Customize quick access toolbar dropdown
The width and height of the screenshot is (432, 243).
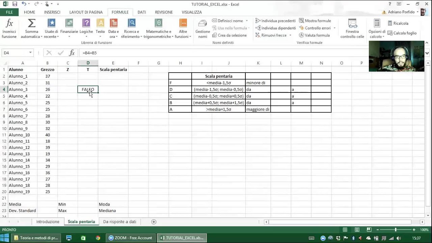pyautogui.click(x=58, y=4)
